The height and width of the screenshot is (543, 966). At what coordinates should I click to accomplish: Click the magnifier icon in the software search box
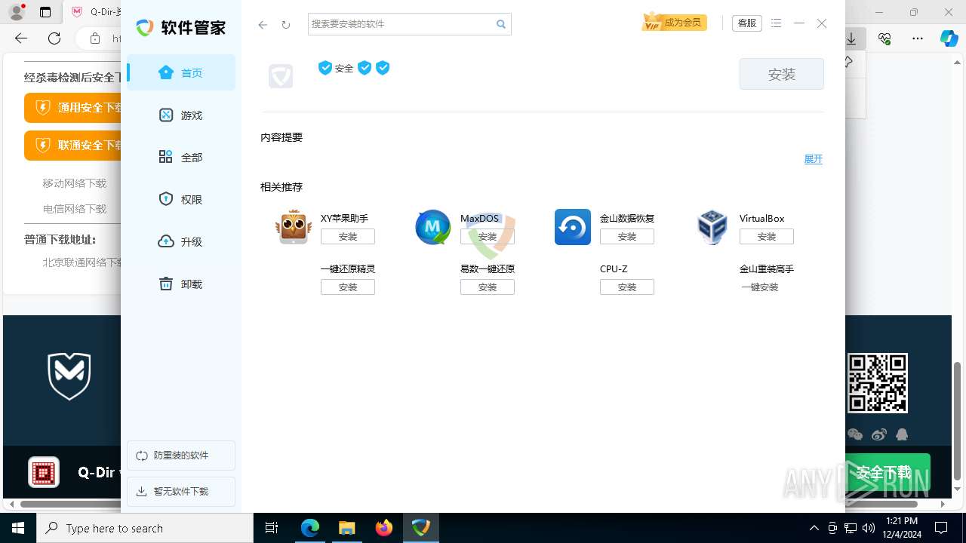coord(501,24)
